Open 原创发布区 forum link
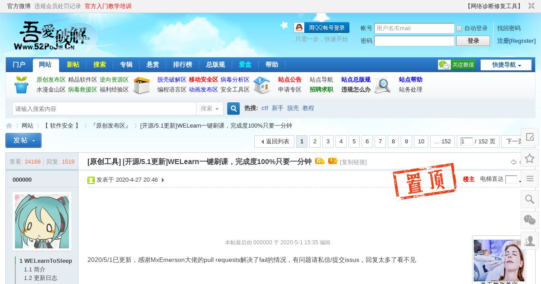This screenshot has width=541, height=284. coord(51,80)
